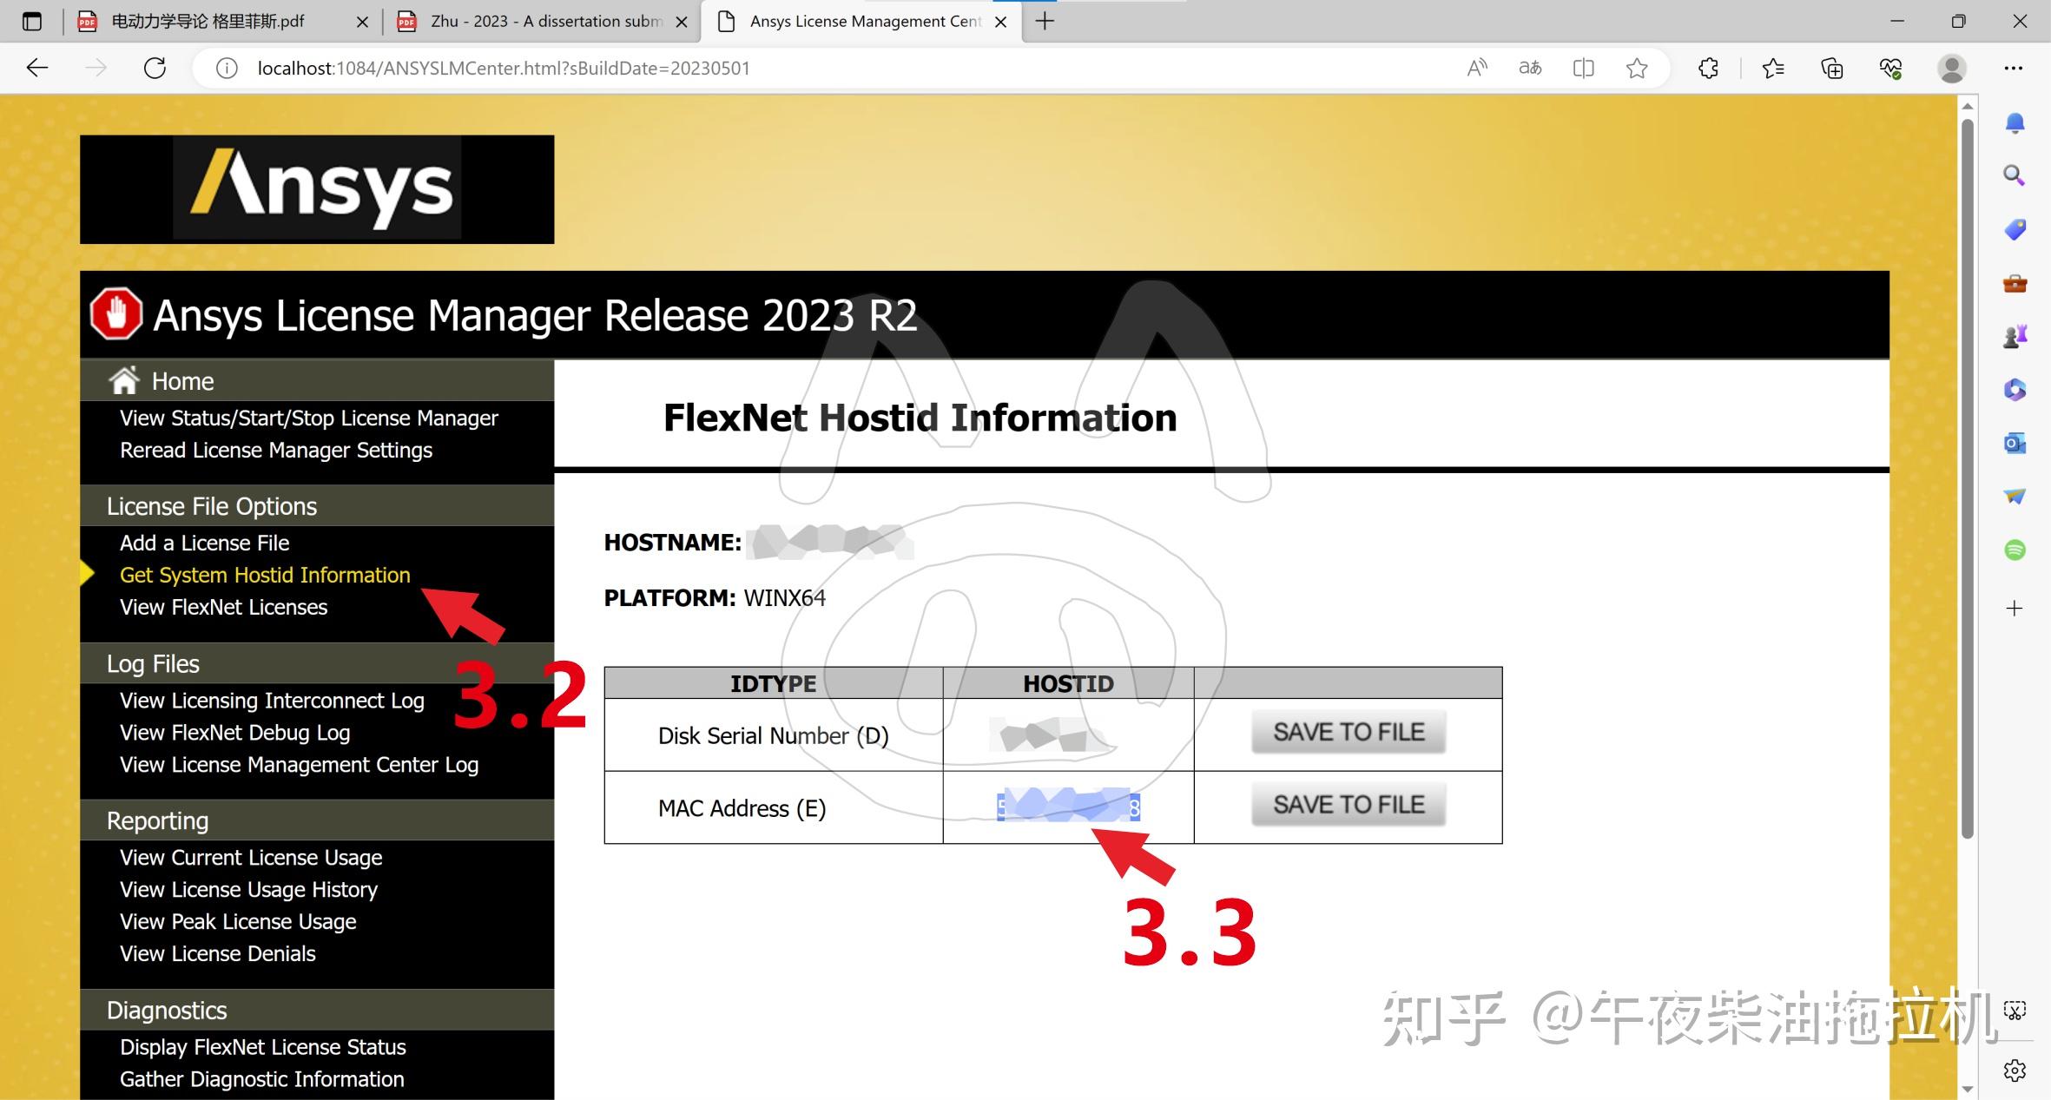Image resolution: width=2051 pixels, height=1100 pixels.
Task: Open the user profile avatar
Action: [1952, 68]
